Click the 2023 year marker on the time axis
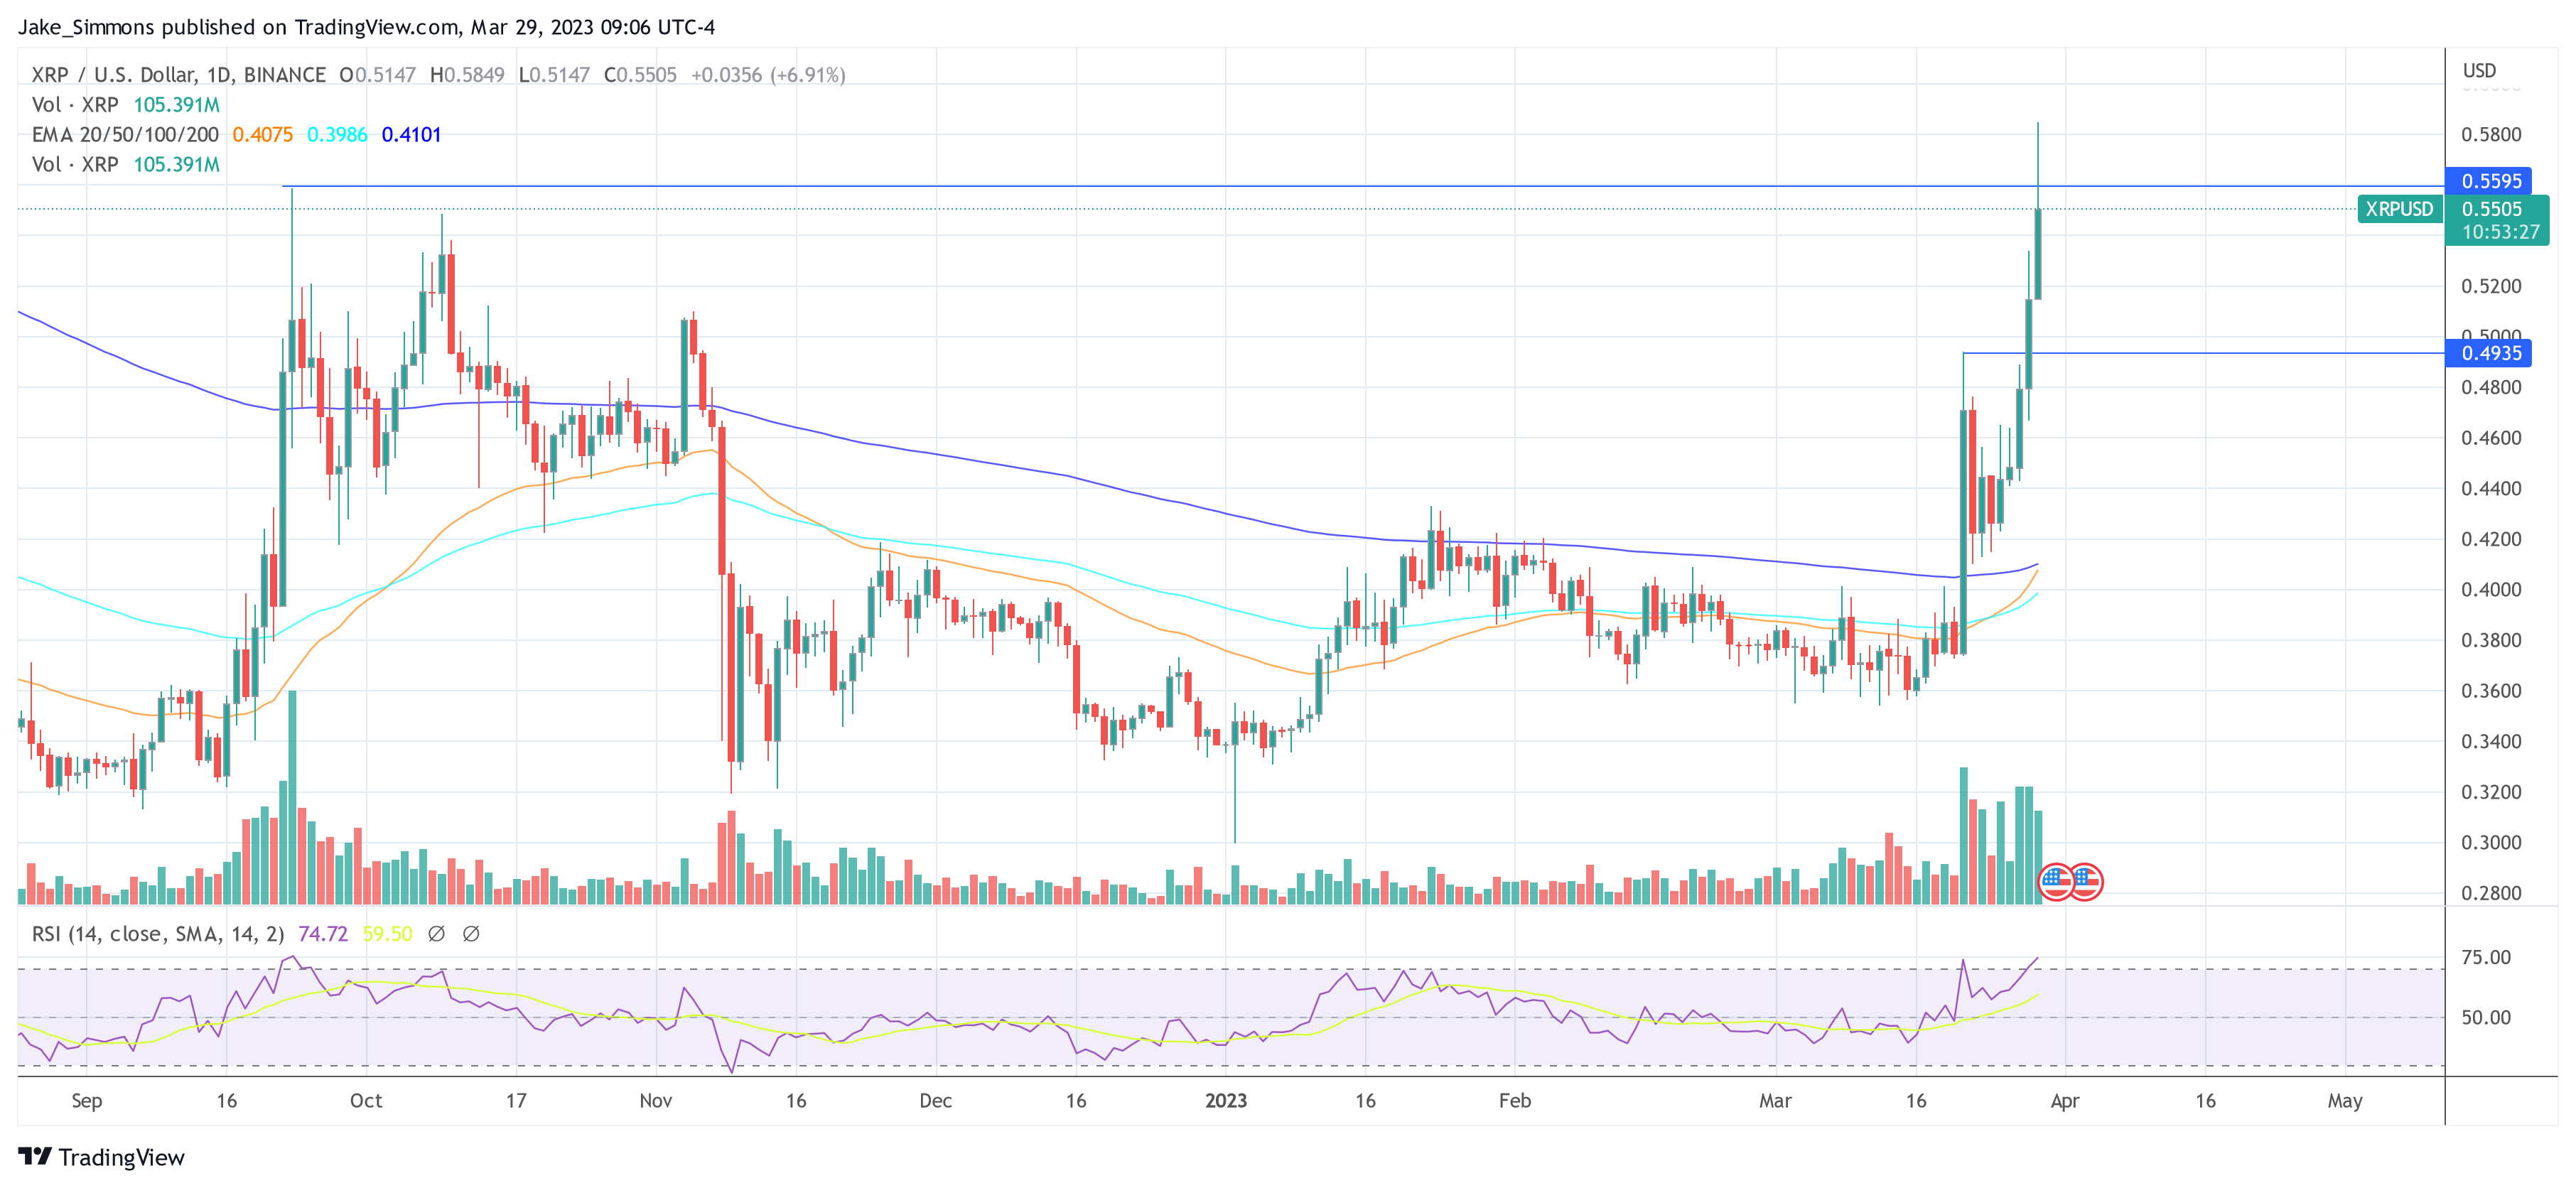Screen dimensions: 2576x1188 pos(1226,1101)
